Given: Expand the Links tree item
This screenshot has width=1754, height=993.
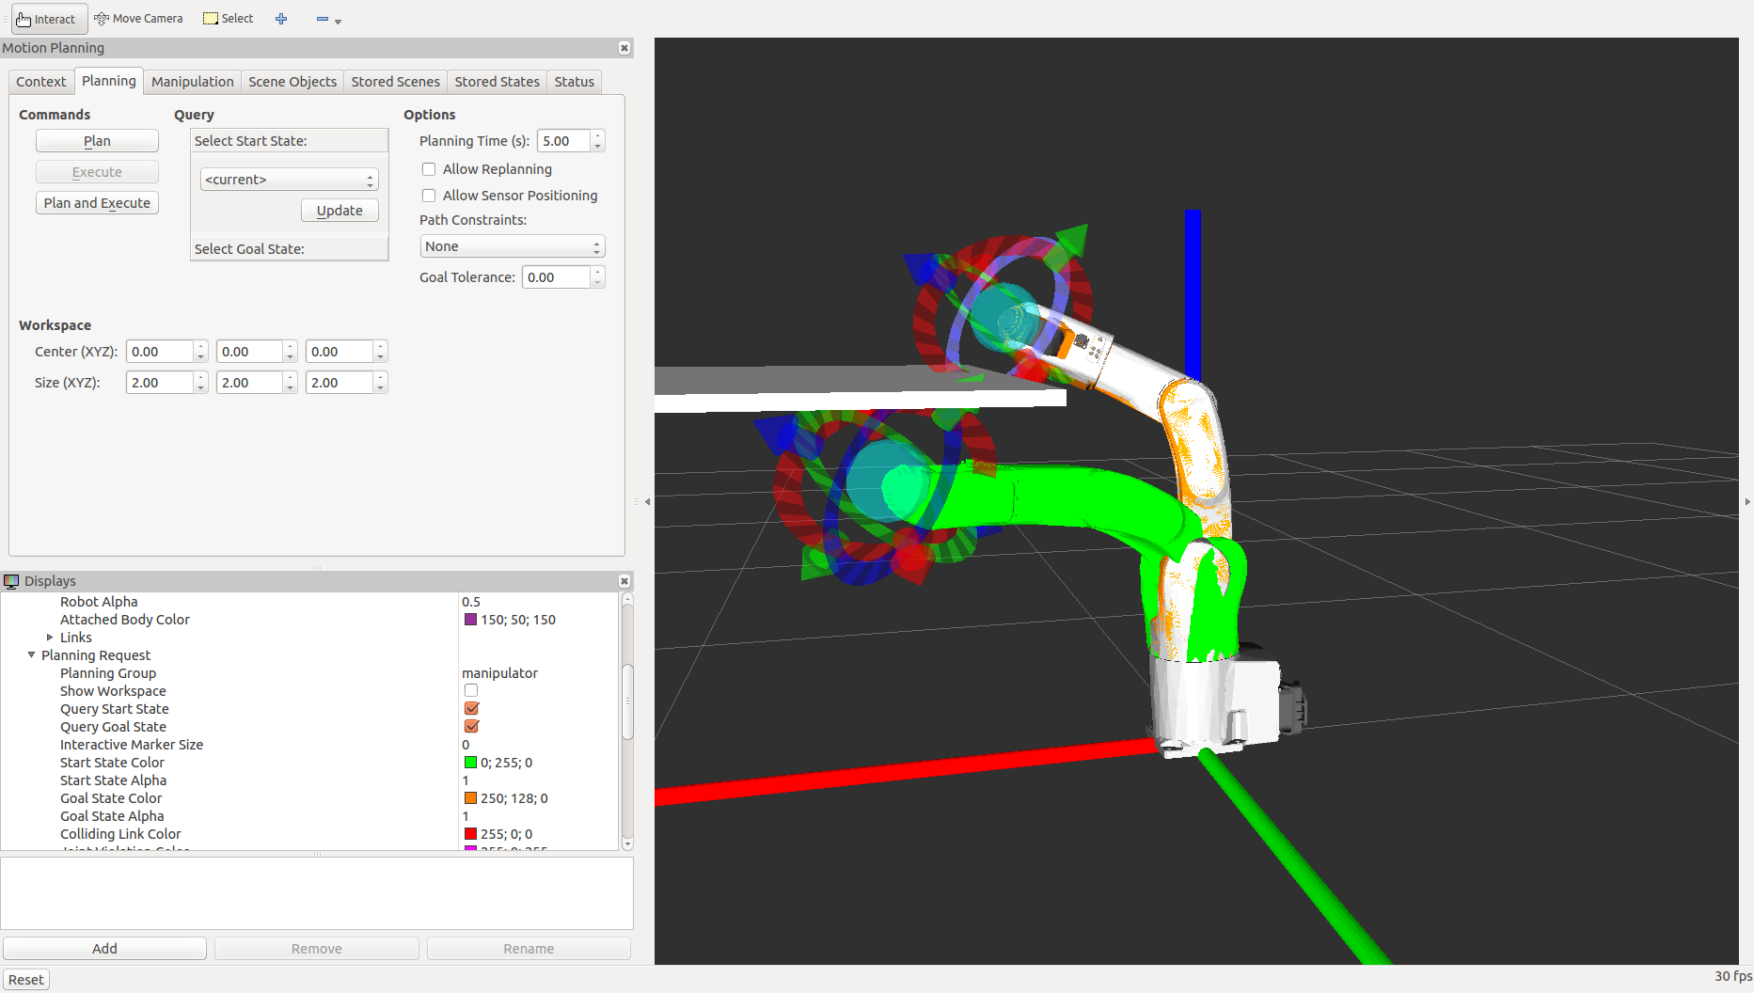Looking at the screenshot, I should tap(50, 638).
